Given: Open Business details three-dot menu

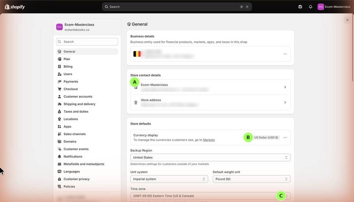Looking at the screenshot, I should [285, 54].
